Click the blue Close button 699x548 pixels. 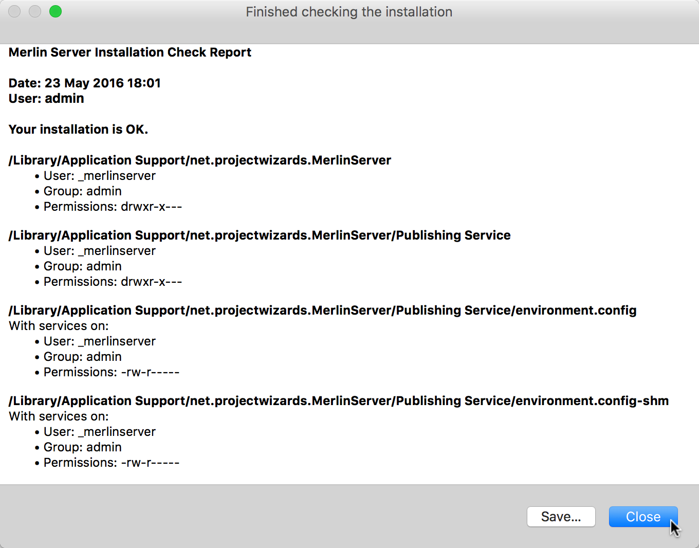click(643, 517)
